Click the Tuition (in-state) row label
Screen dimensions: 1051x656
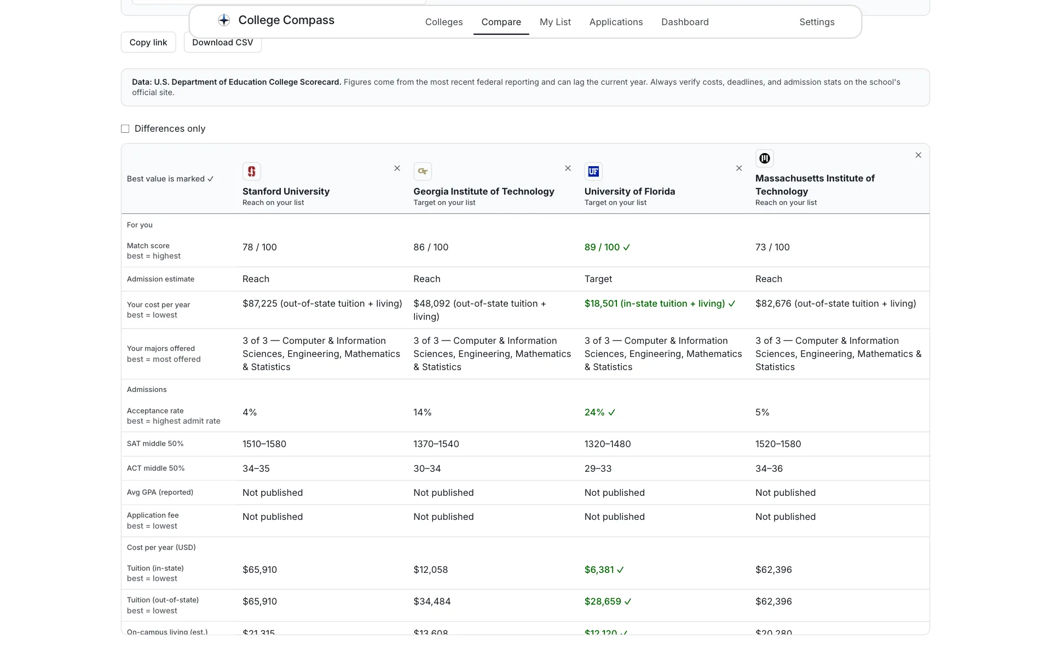155,569
